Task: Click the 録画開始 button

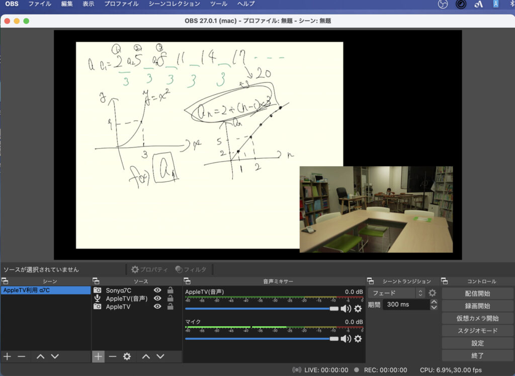Action: (477, 306)
